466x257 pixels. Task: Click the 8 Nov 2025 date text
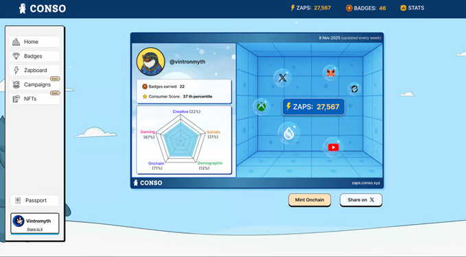tap(329, 38)
